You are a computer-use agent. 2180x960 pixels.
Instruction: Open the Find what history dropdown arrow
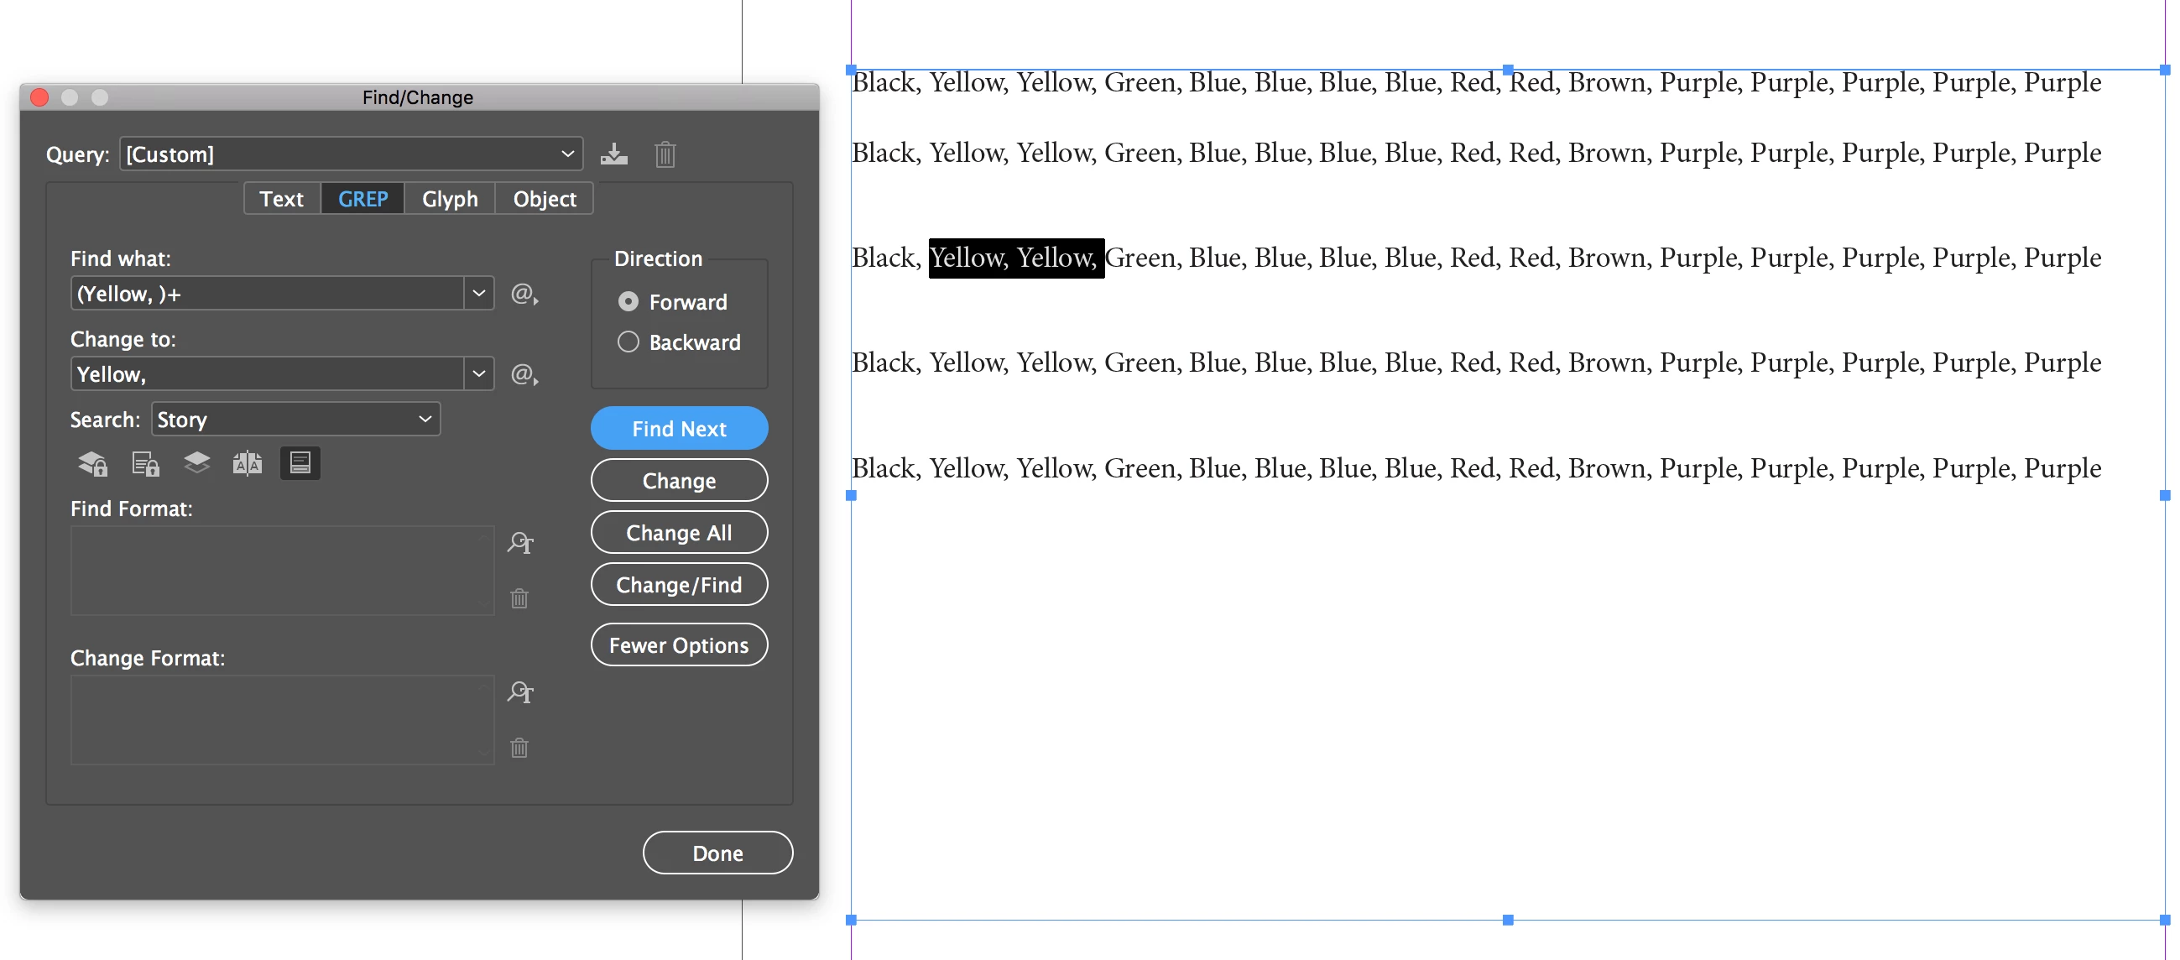point(478,293)
